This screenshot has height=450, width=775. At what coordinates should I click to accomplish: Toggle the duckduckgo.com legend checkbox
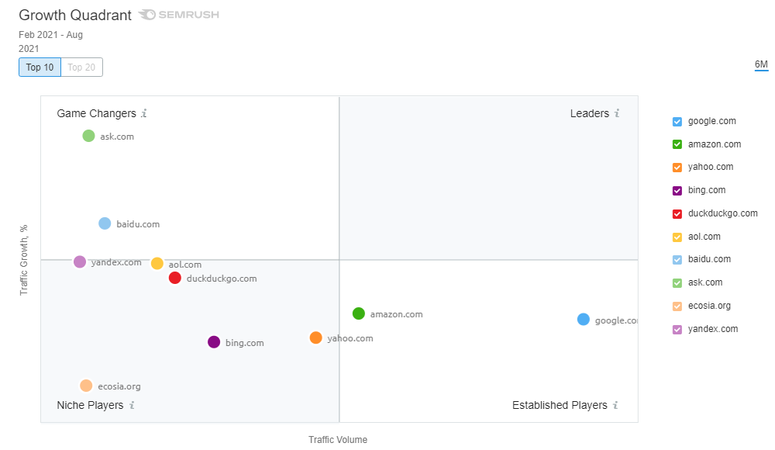(677, 213)
